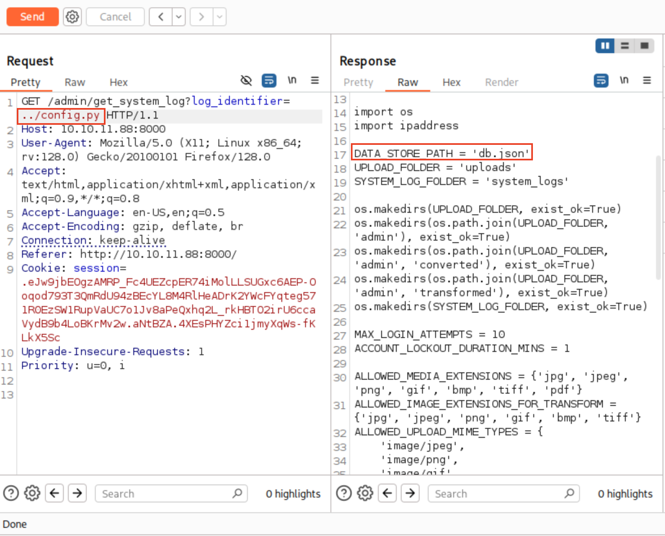Go to next search match in Request

point(77,493)
